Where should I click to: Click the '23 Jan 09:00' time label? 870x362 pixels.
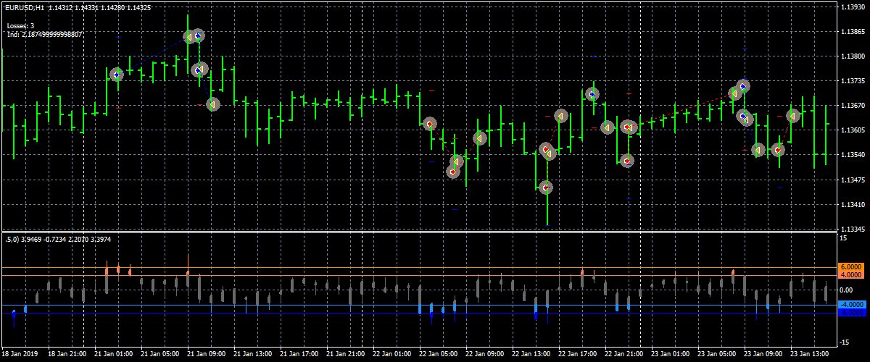click(763, 355)
